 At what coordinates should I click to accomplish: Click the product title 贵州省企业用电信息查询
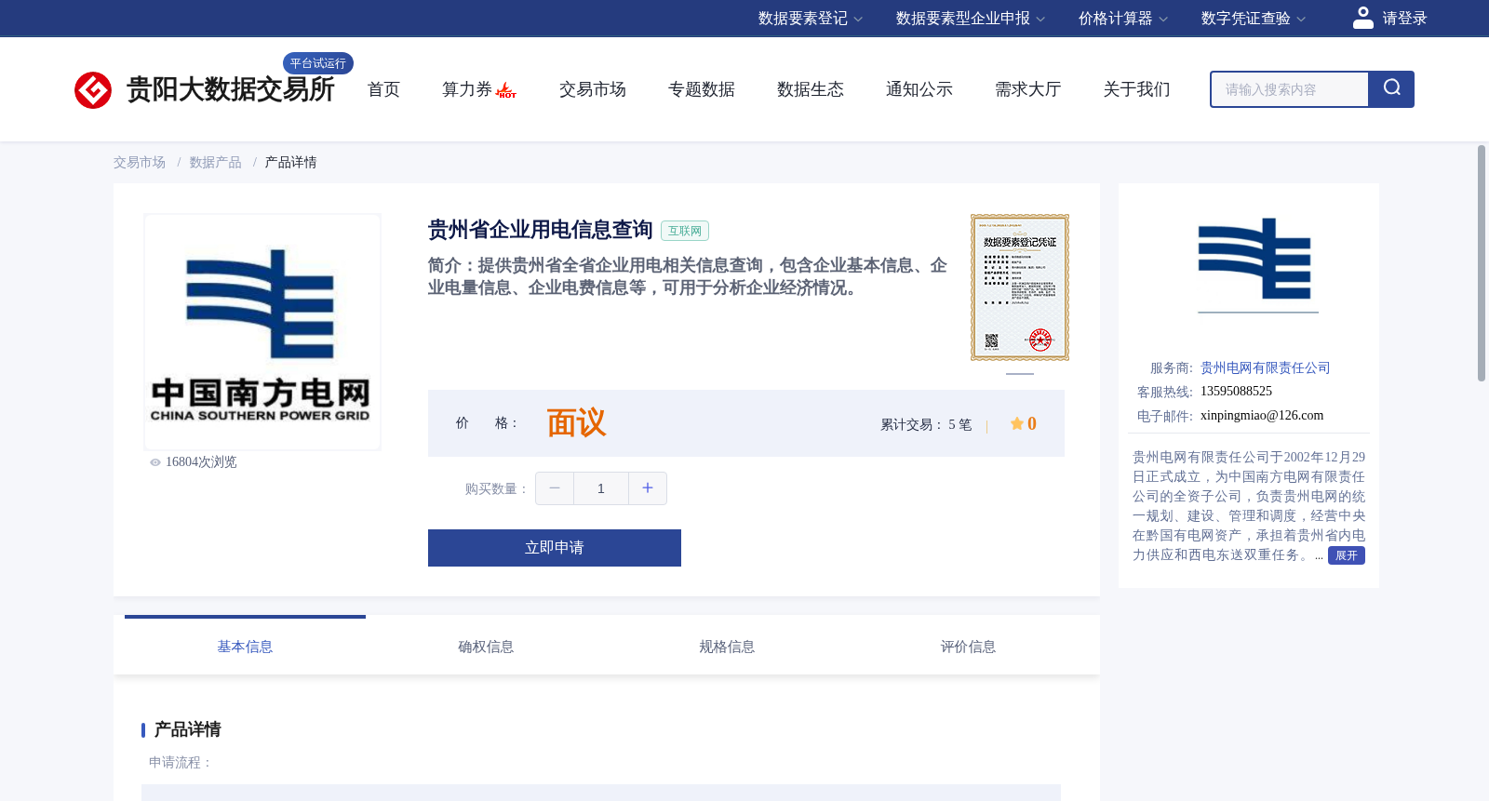[x=541, y=230]
